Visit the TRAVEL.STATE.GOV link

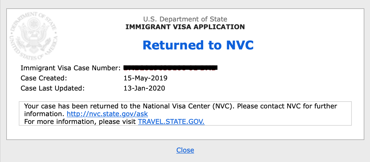point(171,121)
